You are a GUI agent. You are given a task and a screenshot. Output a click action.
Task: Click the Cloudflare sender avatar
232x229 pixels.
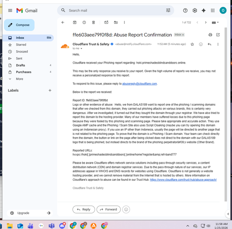(65, 46)
